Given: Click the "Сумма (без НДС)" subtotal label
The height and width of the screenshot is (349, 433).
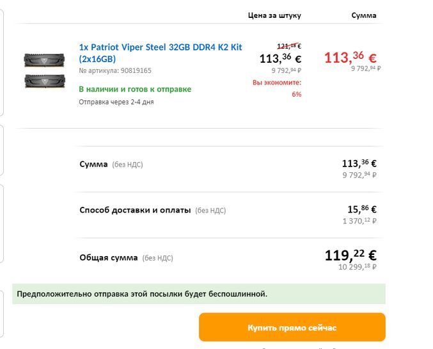Looking at the screenshot, I should (x=111, y=165).
